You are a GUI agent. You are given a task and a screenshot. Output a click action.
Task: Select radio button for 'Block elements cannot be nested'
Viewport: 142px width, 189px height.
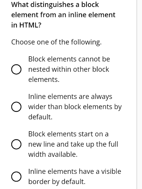point(16,69)
